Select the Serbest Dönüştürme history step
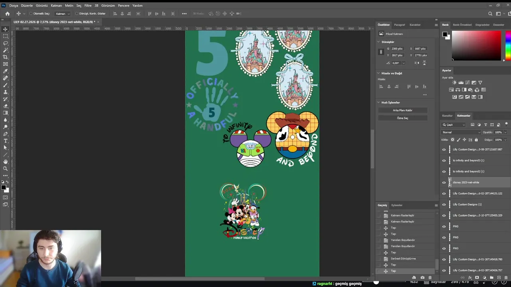Viewport: 511px width, 287px height. tap(403, 259)
